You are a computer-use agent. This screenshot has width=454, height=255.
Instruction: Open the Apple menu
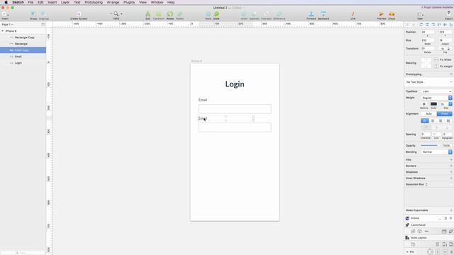click(x=6, y=2)
